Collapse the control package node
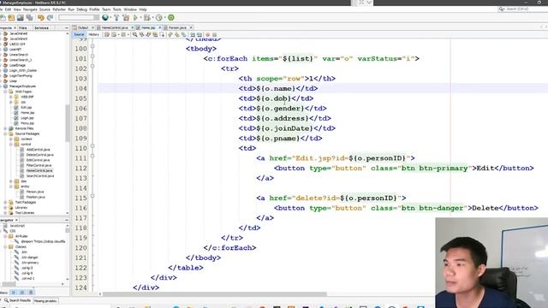Viewport: 548px width, 308px height. [11, 145]
